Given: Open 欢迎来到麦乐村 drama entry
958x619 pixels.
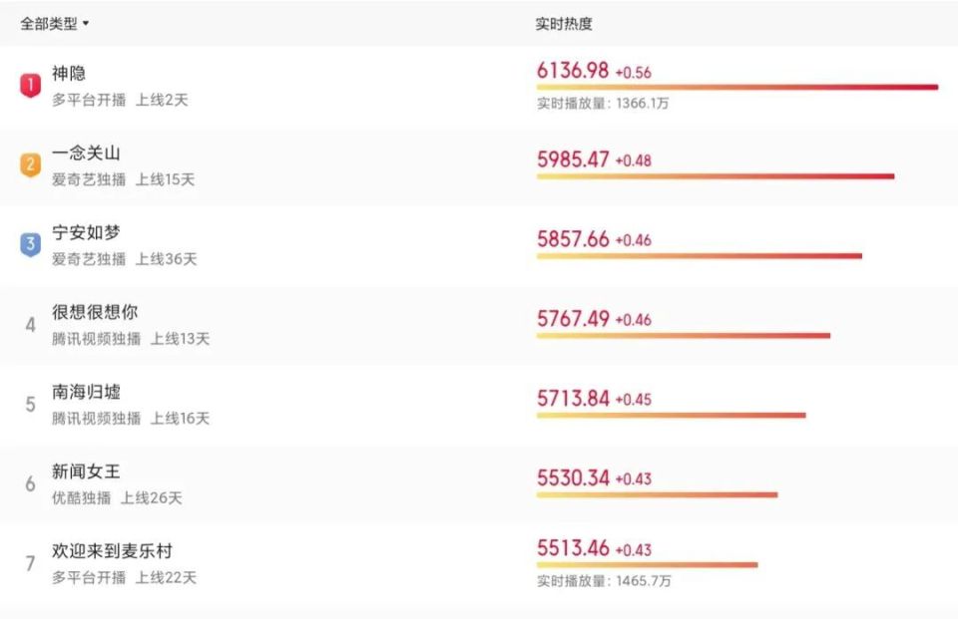Looking at the screenshot, I should pos(112,550).
